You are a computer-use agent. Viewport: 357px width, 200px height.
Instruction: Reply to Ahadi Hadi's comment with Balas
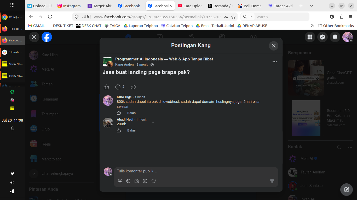131,130
